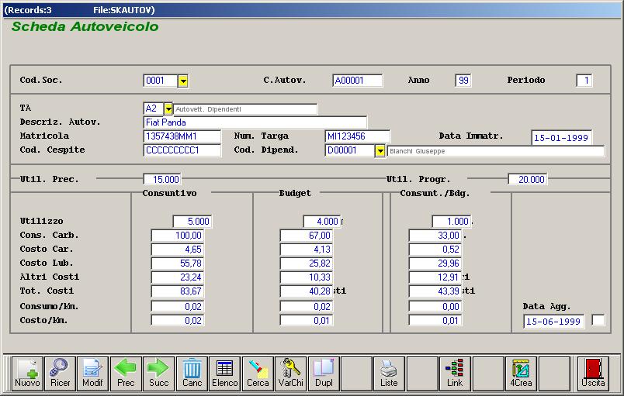The width and height of the screenshot is (624, 396).
Task: Go to next record with Succ arrow
Action: coord(159,374)
